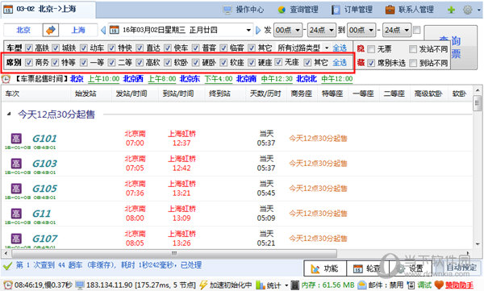
Task: Click the high-speed badge icon for G107
Action: pyautogui.click(x=16, y=239)
